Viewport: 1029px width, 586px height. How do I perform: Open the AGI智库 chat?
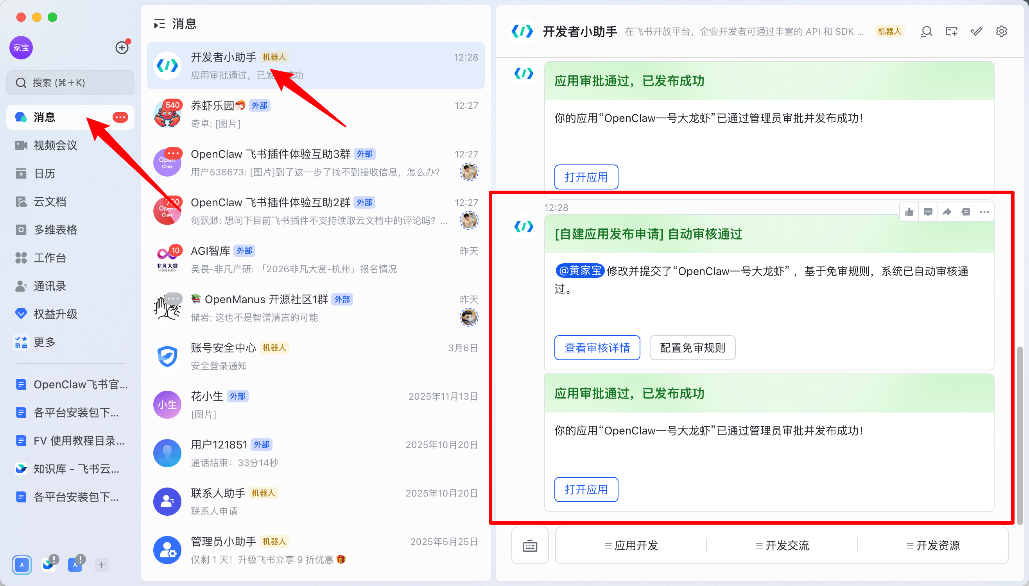[316, 259]
